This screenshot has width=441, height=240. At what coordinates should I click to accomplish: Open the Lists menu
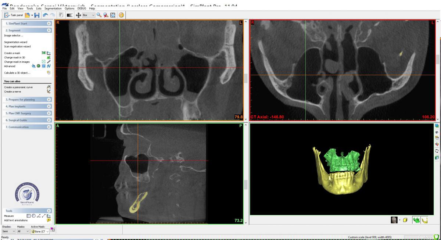coord(39,8)
